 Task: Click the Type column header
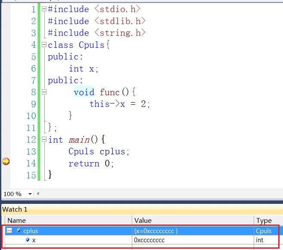click(268, 221)
